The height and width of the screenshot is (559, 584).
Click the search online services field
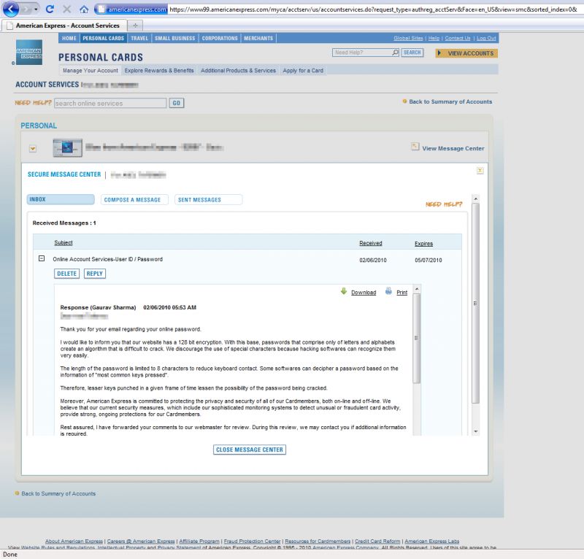(x=110, y=103)
